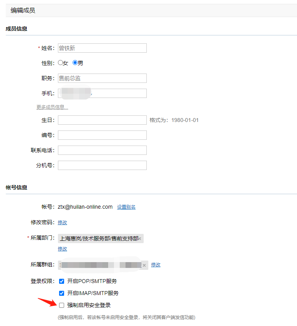Focus the 编号 input box
Image resolution: width=297 pixels, height=326 pixels.
coord(102,135)
